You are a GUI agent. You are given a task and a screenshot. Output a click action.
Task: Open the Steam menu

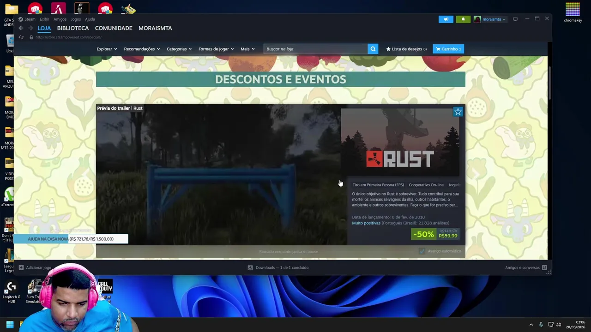30,19
